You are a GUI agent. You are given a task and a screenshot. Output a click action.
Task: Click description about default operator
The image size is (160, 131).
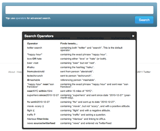pyautogui.click(x=91, y=49)
